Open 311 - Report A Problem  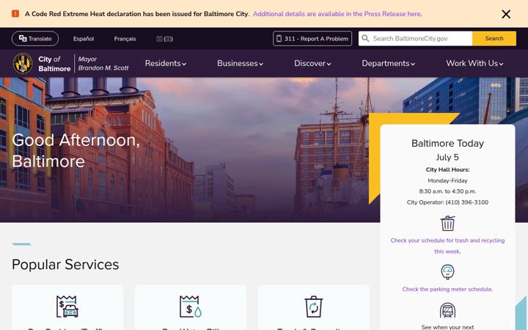tap(312, 38)
